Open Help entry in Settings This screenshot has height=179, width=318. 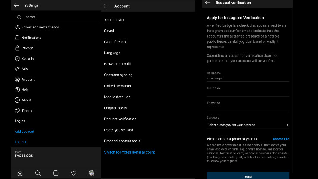[25, 90]
